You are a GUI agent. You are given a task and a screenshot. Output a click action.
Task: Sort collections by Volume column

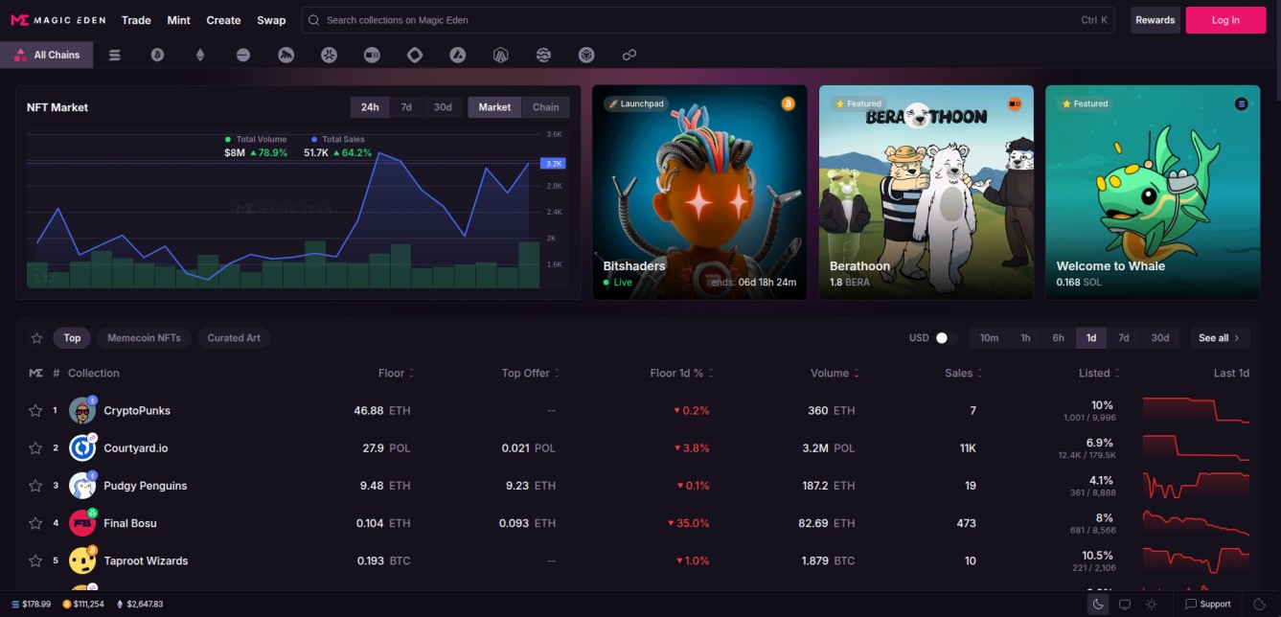835,373
